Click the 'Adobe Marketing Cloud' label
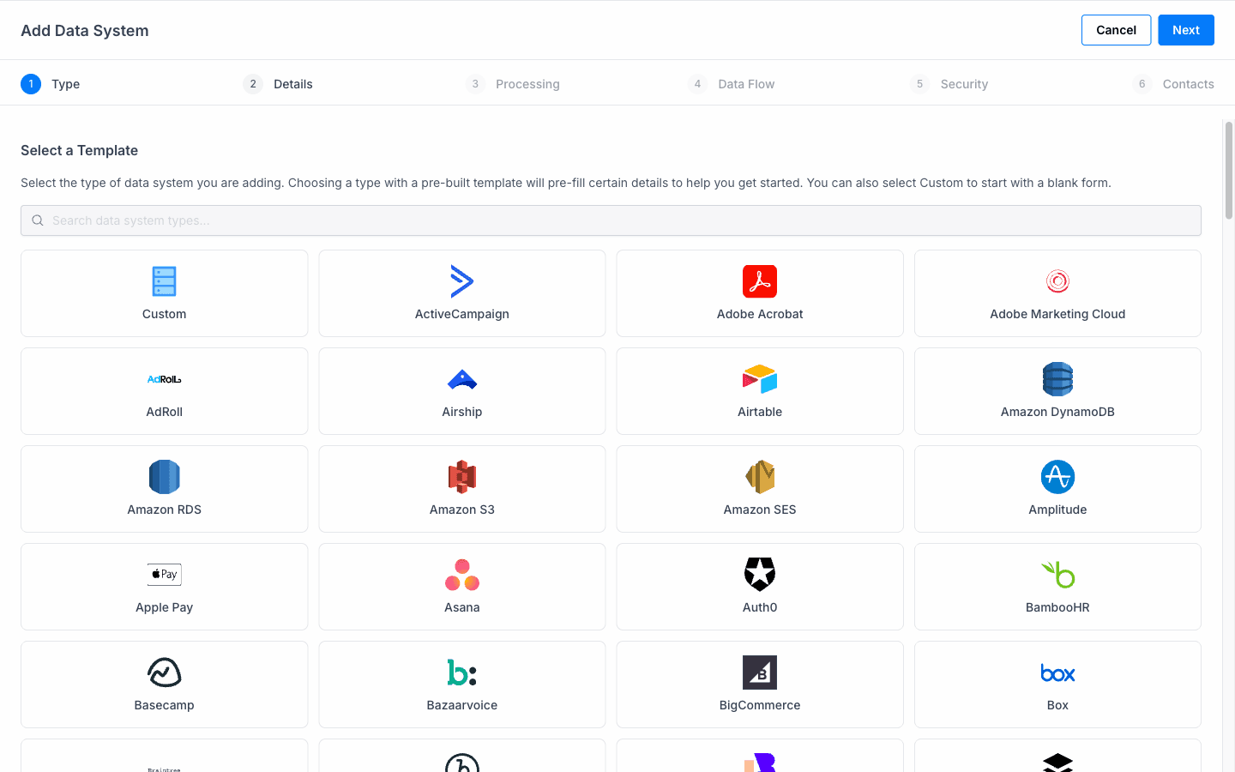Screen dimensions: 1235x772 [x=1057, y=314]
